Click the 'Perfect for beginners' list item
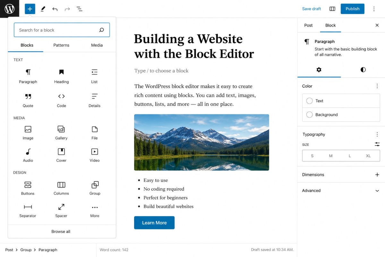This screenshot has height=257, width=385. [x=166, y=198]
